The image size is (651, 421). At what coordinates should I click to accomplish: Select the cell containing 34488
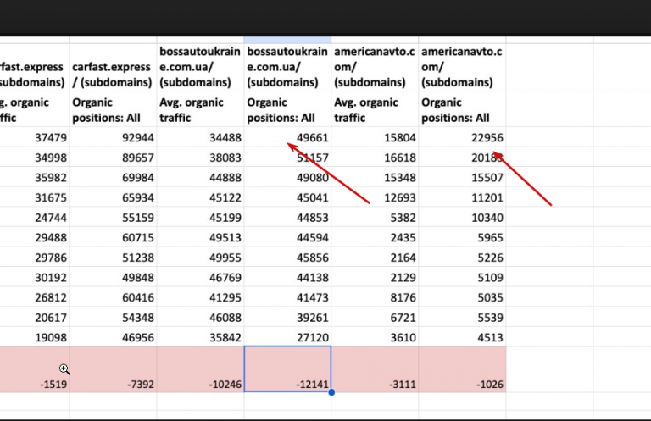click(201, 137)
